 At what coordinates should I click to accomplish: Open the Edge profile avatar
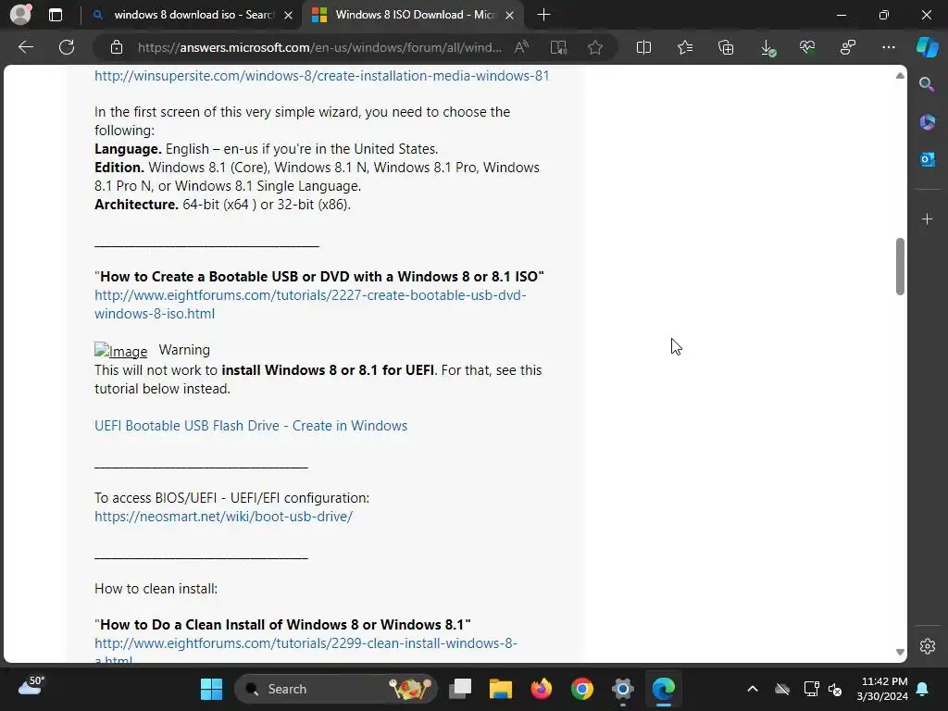pyautogui.click(x=21, y=14)
